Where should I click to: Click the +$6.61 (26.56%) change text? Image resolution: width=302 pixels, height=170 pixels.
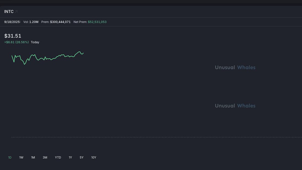pos(17,42)
